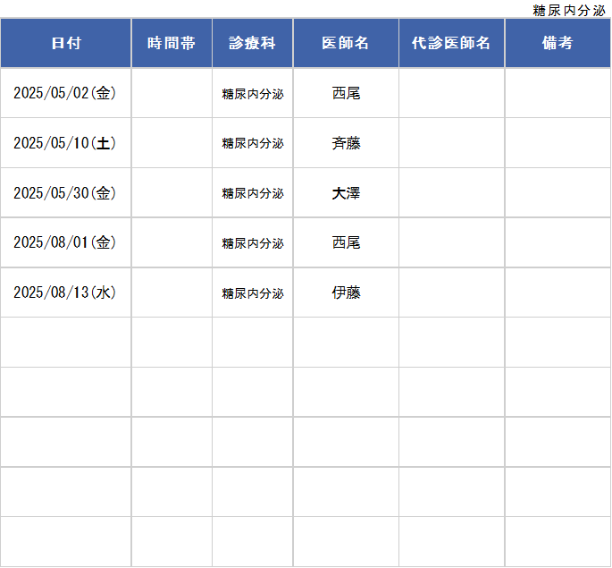Select the date 2025/05/10(土)

click(65, 143)
